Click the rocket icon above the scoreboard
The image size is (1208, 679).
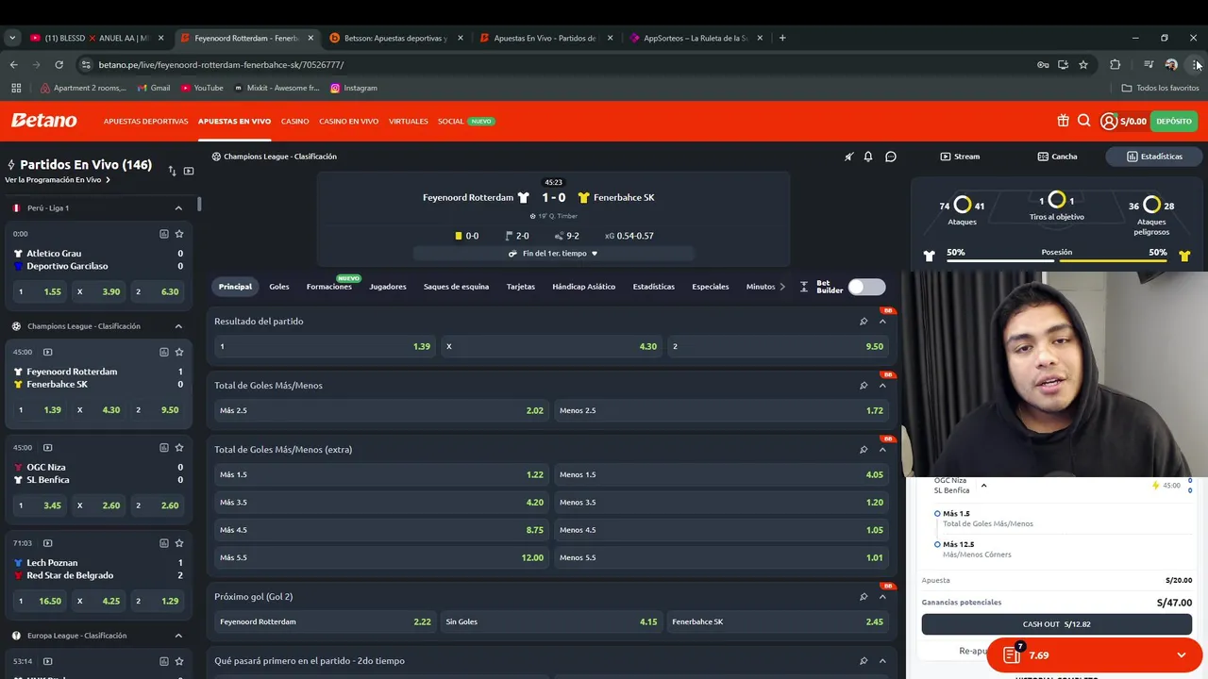(x=848, y=157)
